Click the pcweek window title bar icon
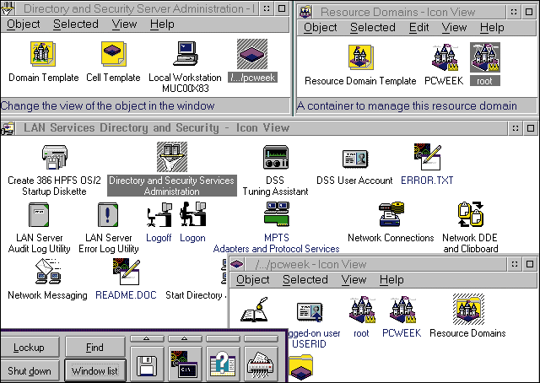The width and height of the screenshot is (540, 383). (x=237, y=265)
